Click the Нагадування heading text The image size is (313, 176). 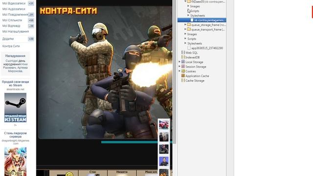[x=15, y=56]
